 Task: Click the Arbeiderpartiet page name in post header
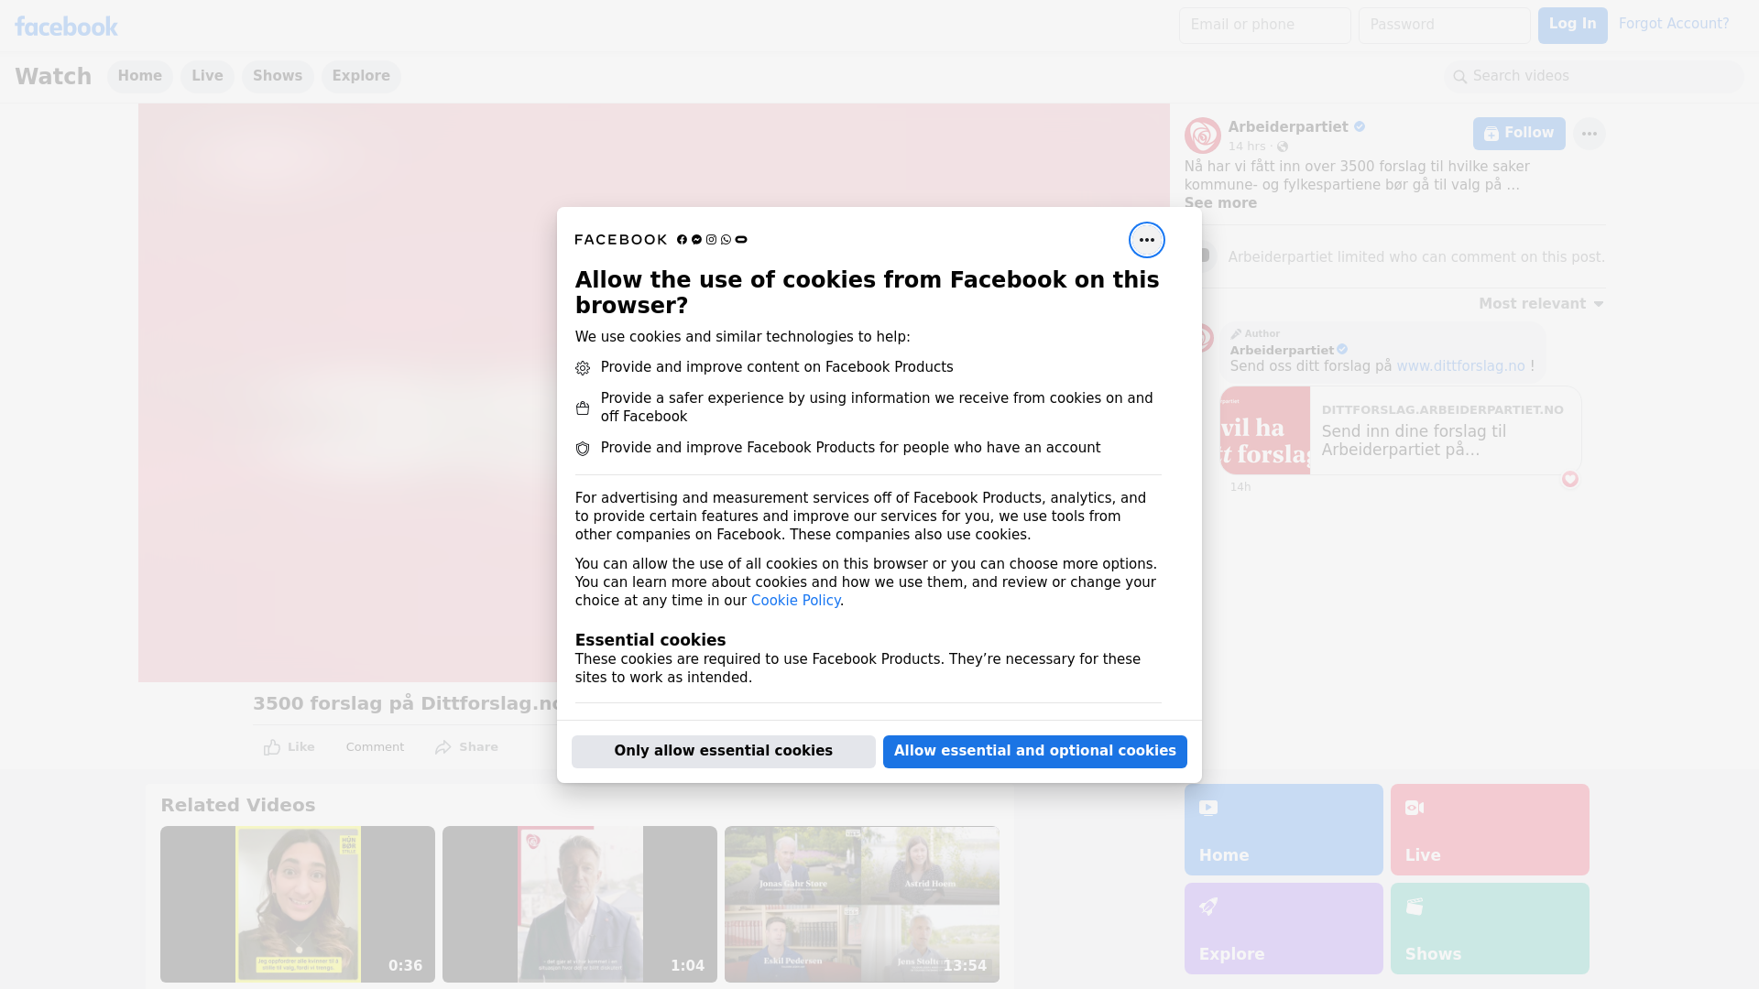[x=1287, y=127]
